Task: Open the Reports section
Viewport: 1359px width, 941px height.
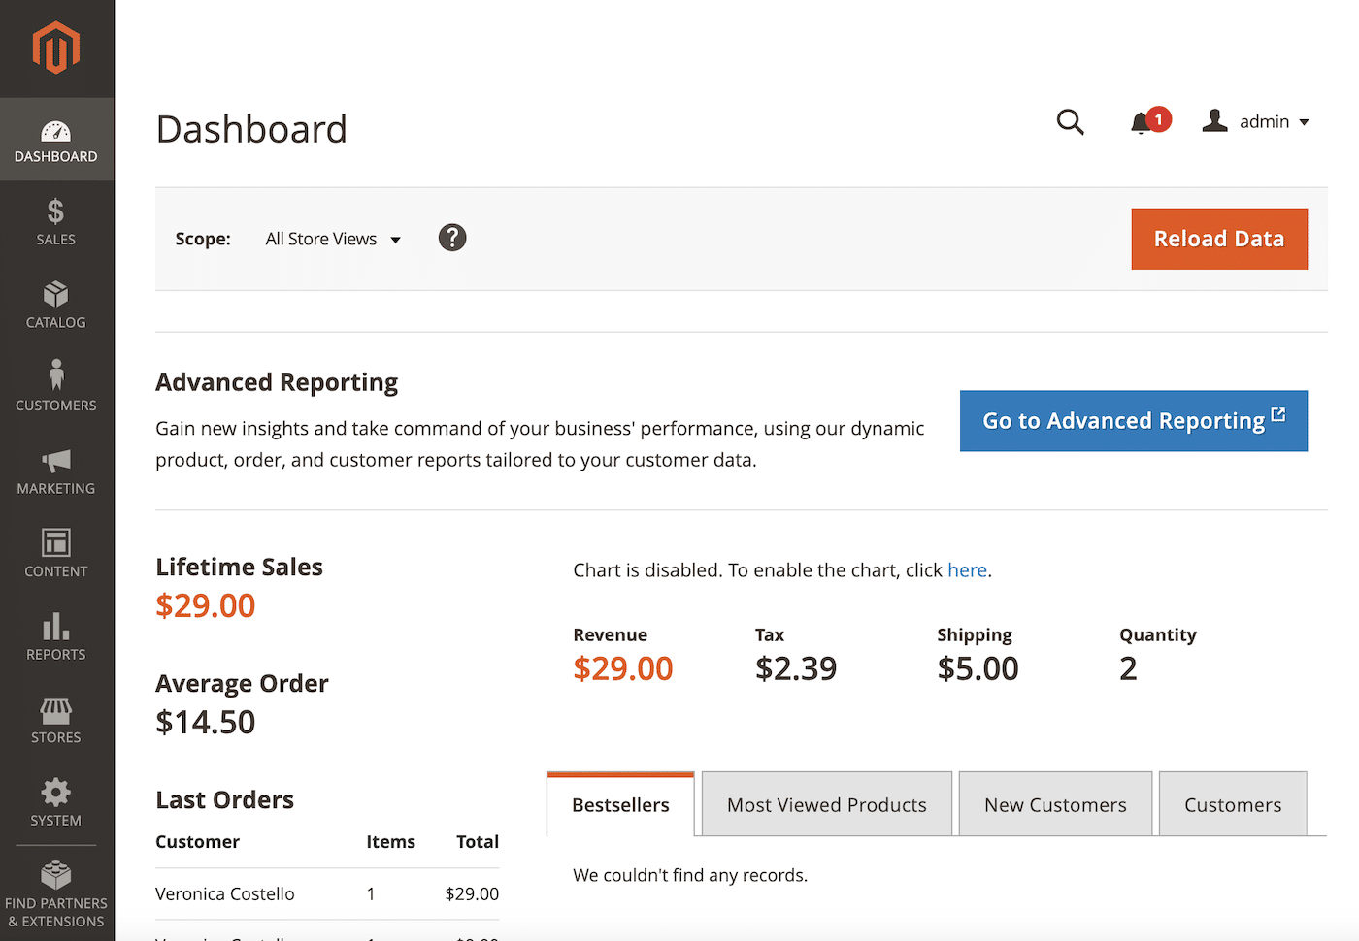Action: pyautogui.click(x=55, y=636)
